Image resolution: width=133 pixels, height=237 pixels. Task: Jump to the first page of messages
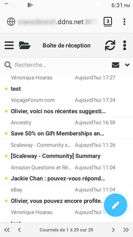7,230
